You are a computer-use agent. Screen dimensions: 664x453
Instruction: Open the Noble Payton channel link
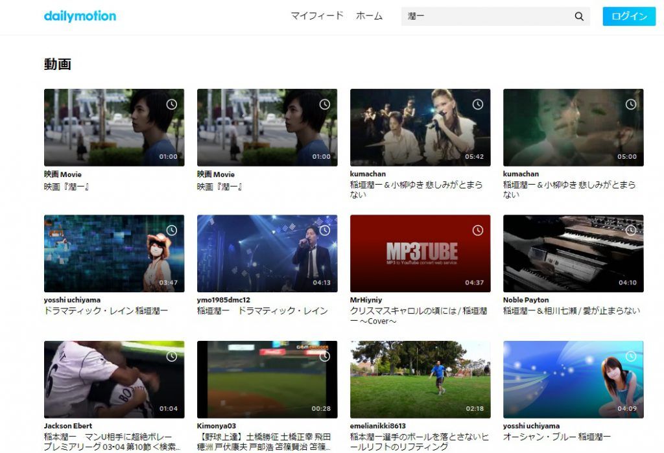click(526, 300)
